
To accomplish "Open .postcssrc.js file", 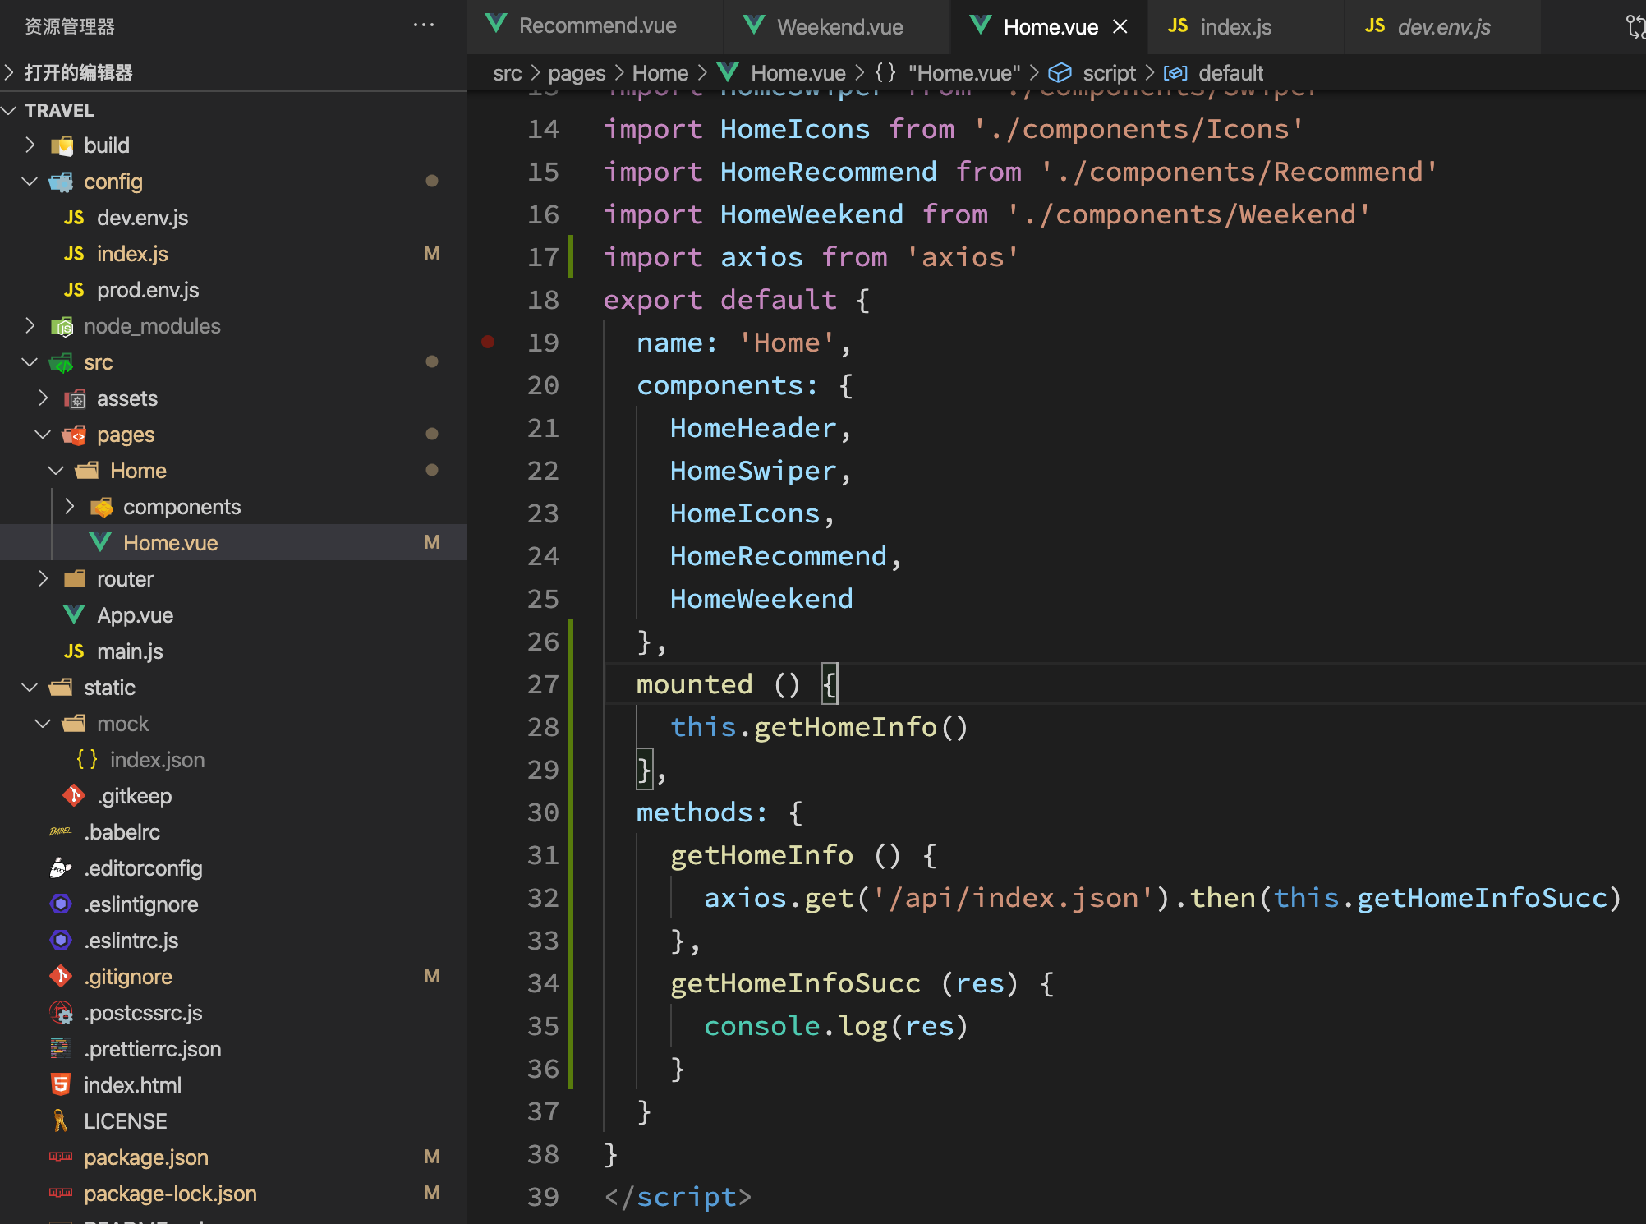I will (143, 1013).
